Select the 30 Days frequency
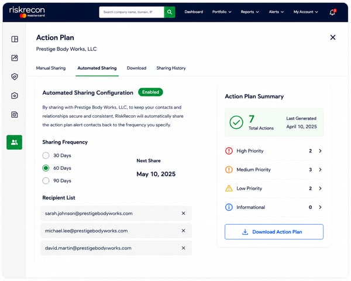Screen dimensions: 351x281 46,156
